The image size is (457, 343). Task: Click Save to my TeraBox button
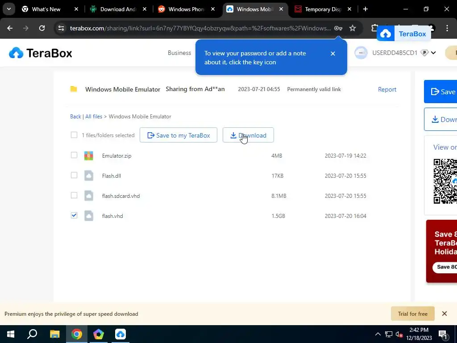point(179,135)
